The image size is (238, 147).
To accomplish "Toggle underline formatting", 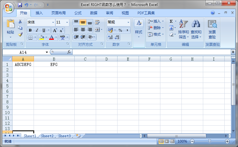I will point(44,30).
